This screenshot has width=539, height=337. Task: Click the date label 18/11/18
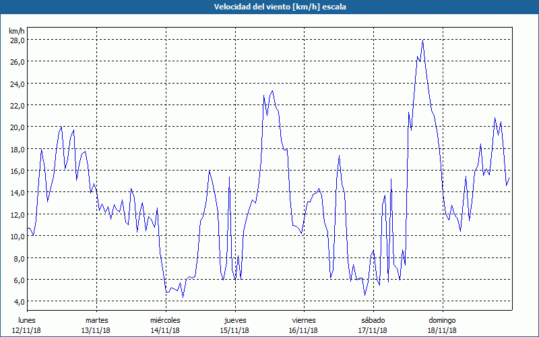click(442, 330)
